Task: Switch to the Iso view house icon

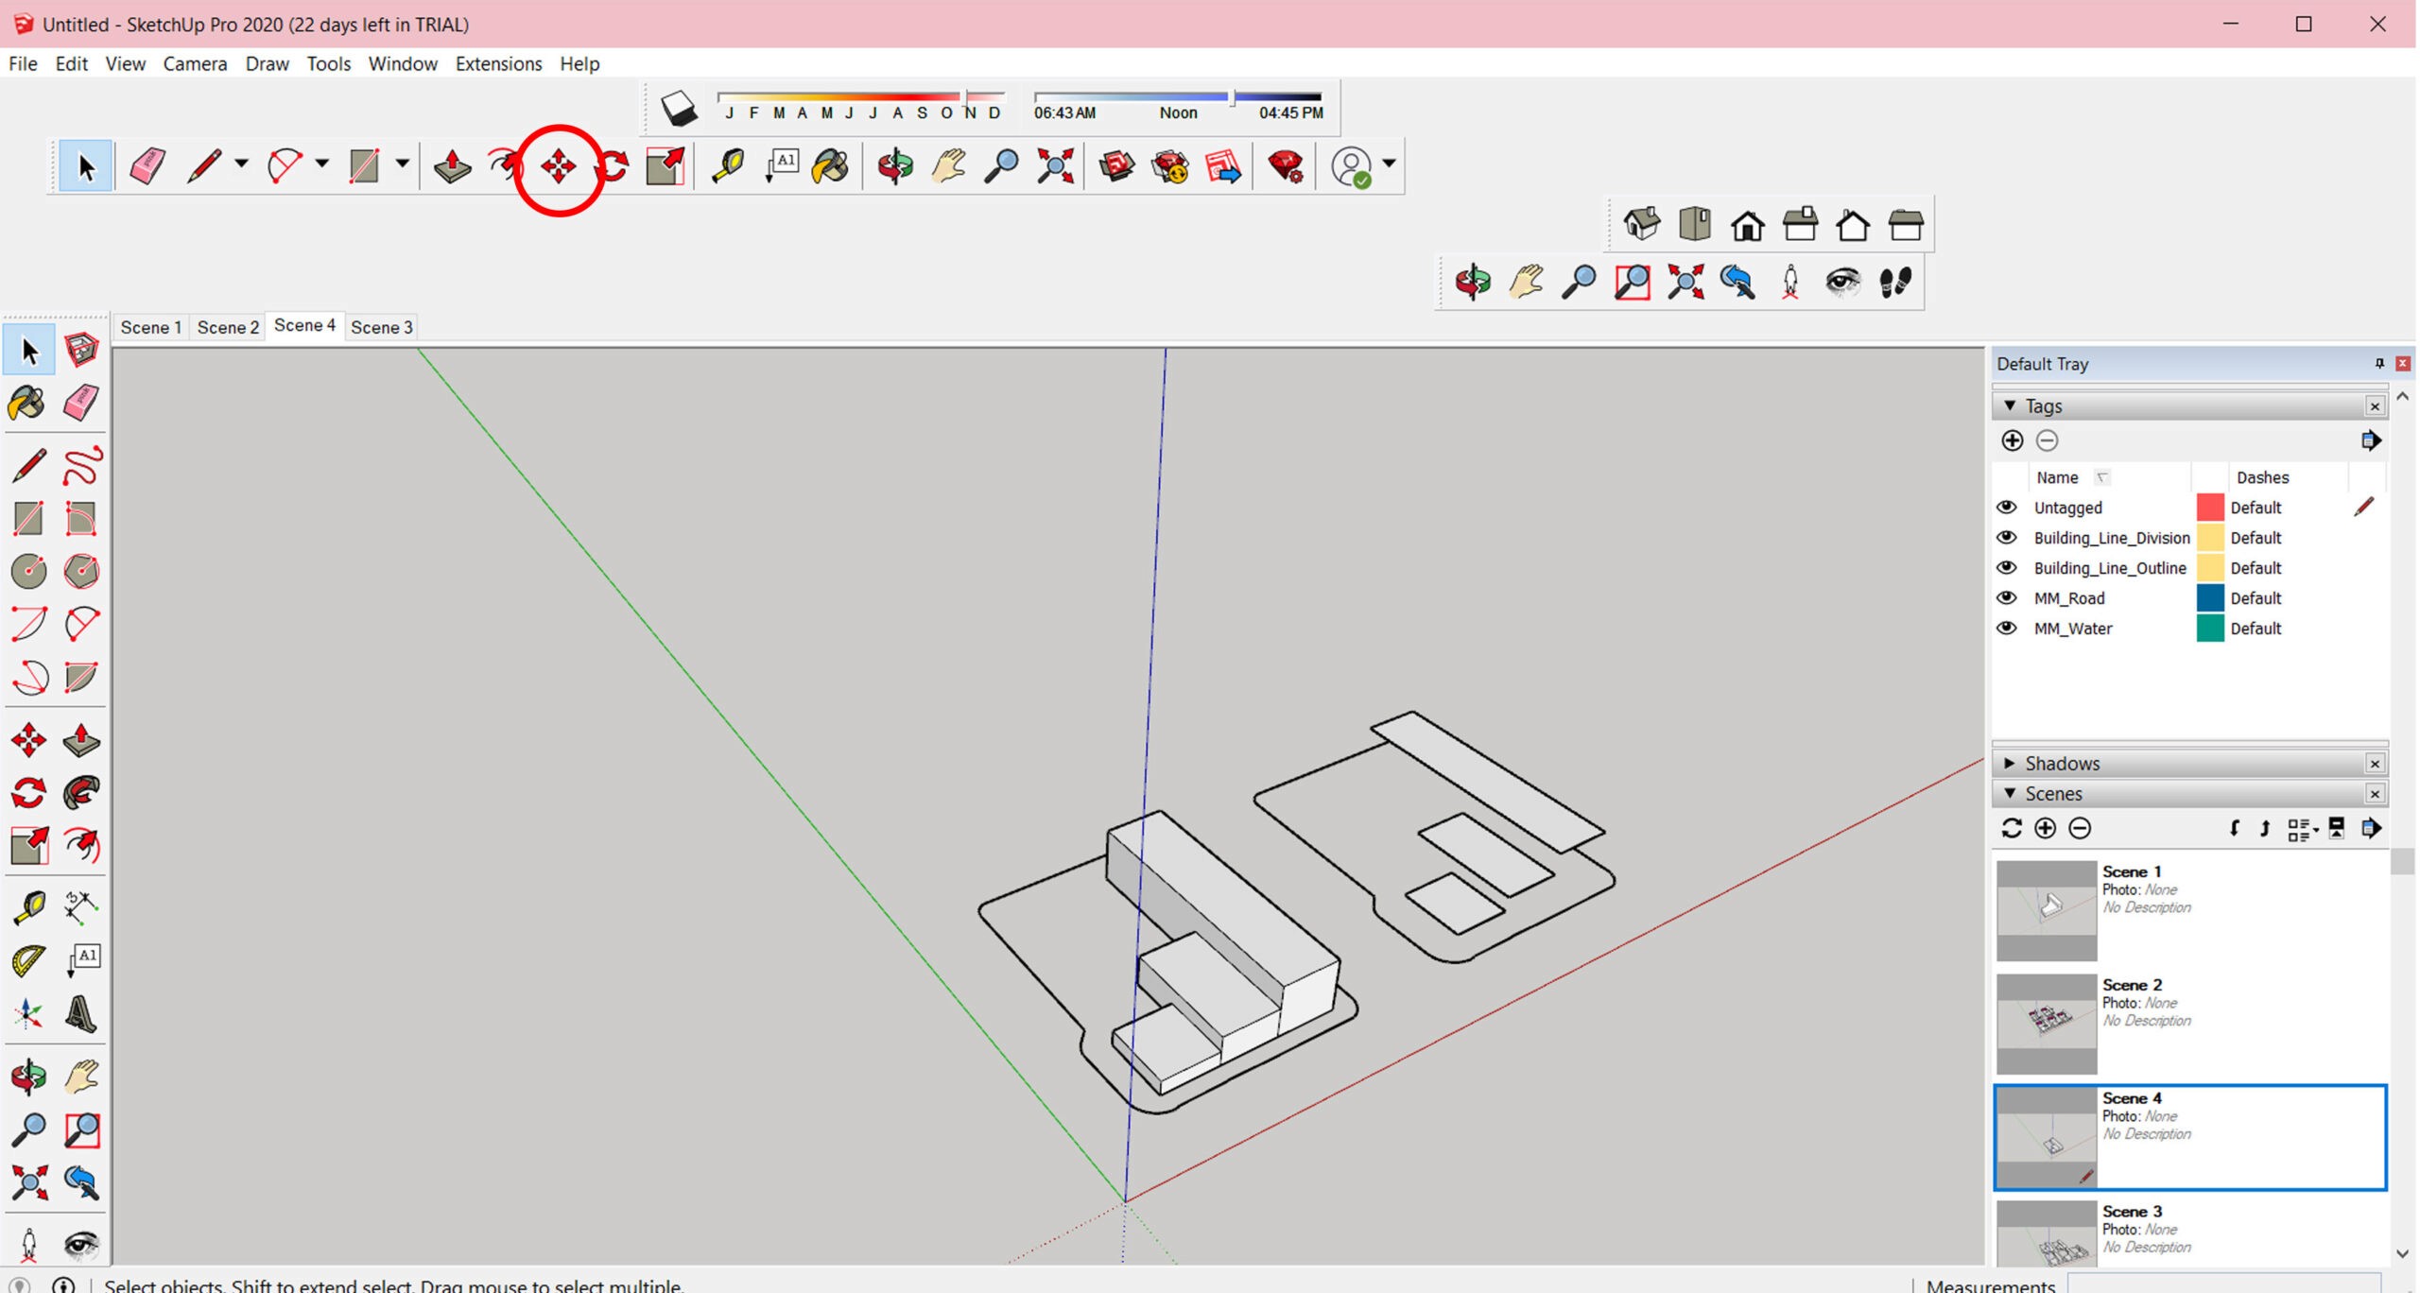Action: (1641, 225)
